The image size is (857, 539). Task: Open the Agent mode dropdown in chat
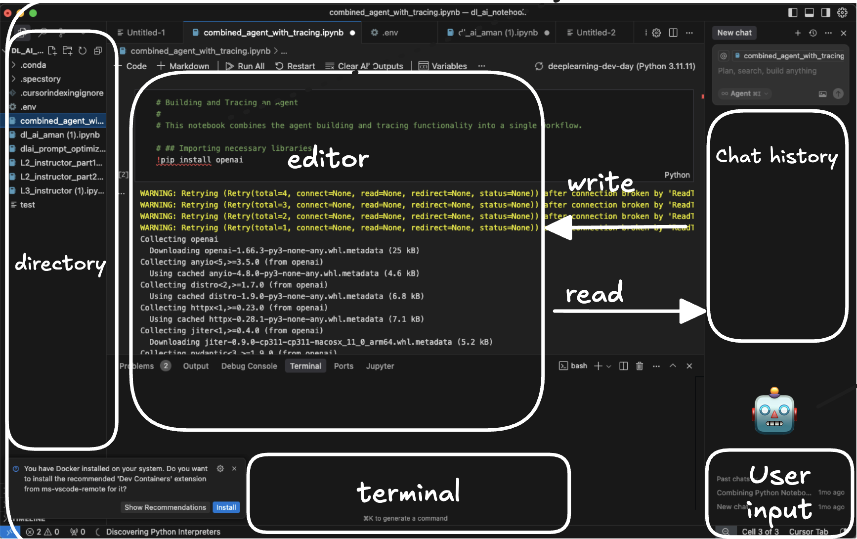[x=744, y=93]
